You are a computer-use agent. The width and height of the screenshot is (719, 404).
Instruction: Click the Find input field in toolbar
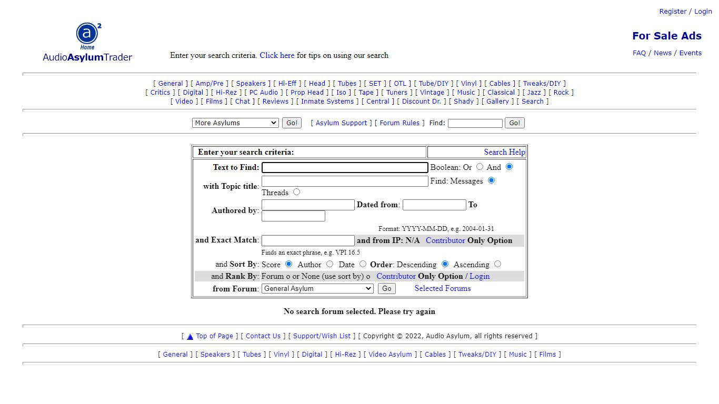(x=475, y=123)
